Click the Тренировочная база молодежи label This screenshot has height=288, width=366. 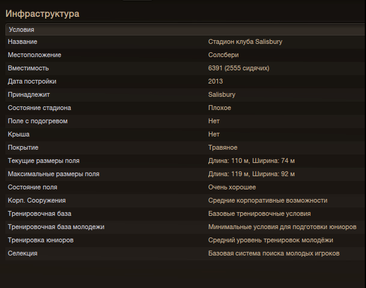(56, 227)
